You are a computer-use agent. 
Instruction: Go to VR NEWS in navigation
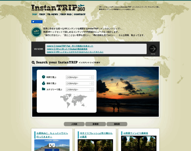[53, 14]
